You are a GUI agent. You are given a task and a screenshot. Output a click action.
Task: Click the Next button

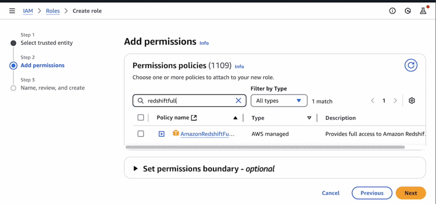click(x=411, y=193)
